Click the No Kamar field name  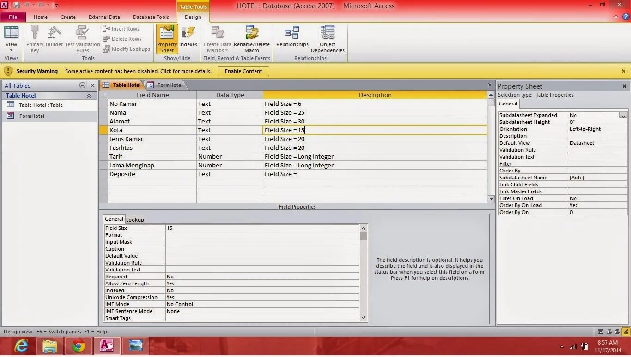(152, 104)
